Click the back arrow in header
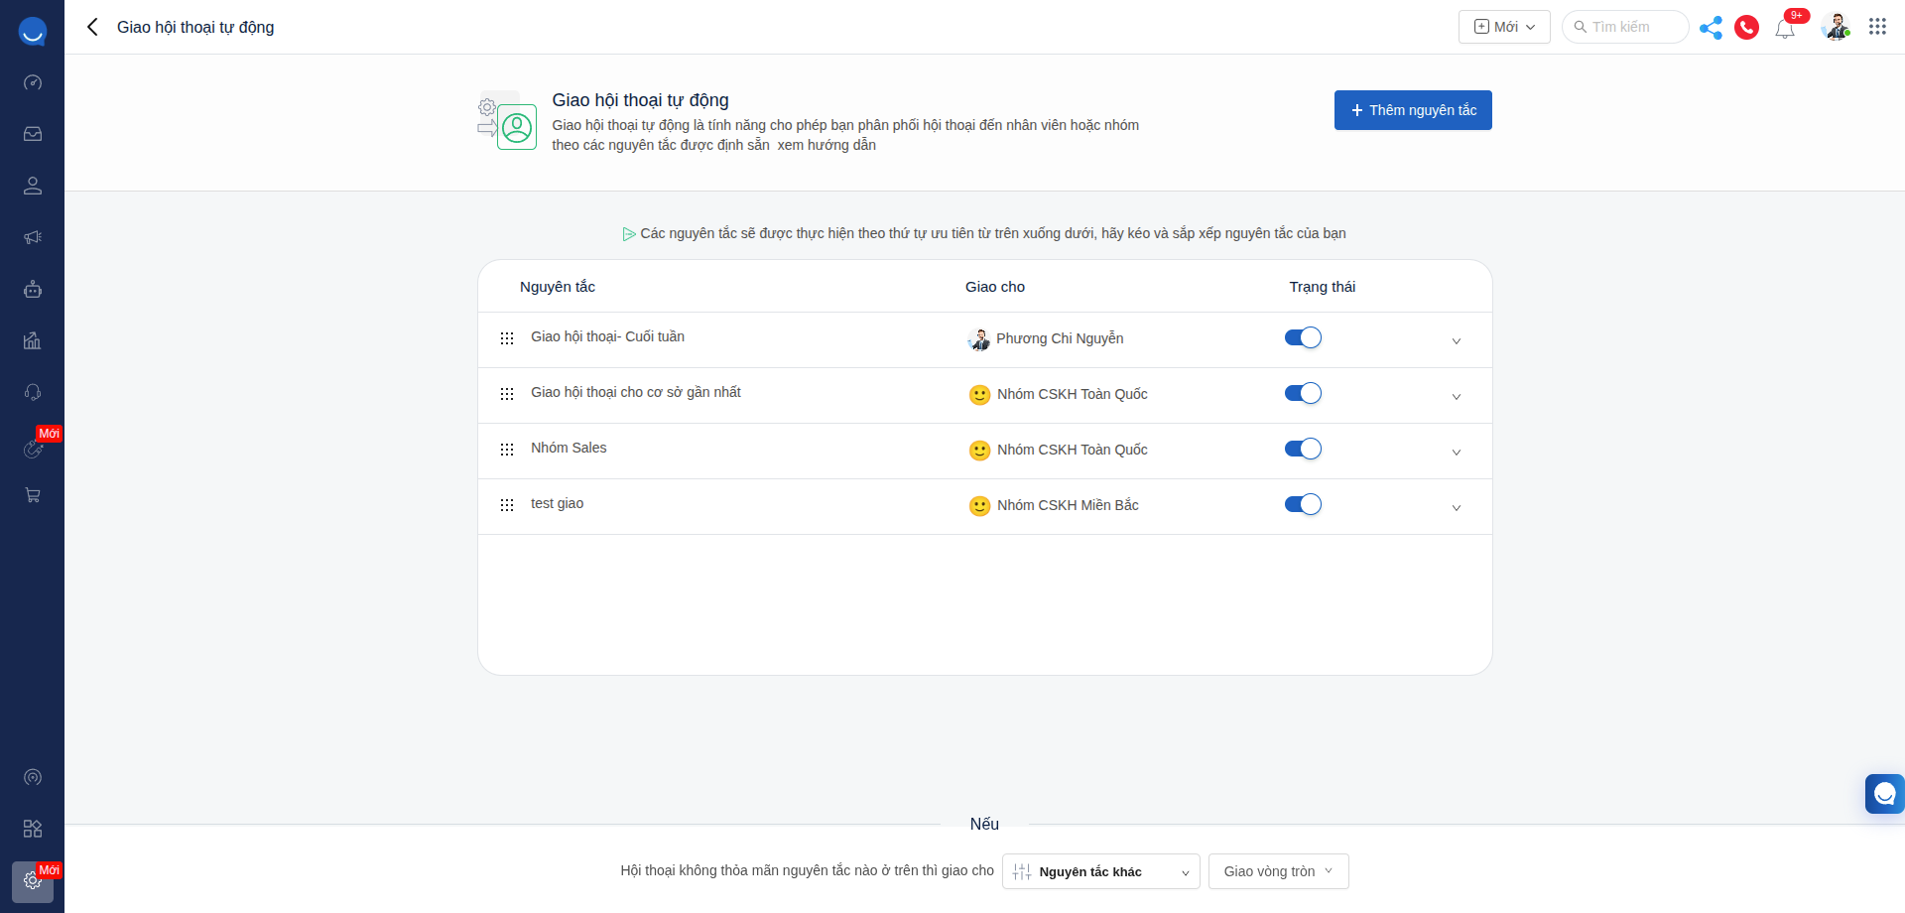This screenshot has width=1905, height=913. (x=92, y=27)
